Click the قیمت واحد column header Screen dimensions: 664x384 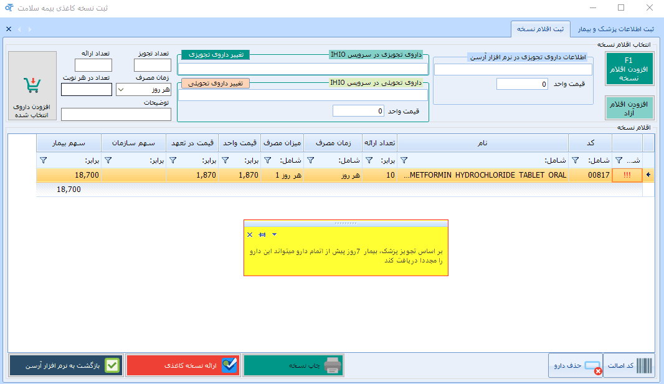[x=240, y=143]
